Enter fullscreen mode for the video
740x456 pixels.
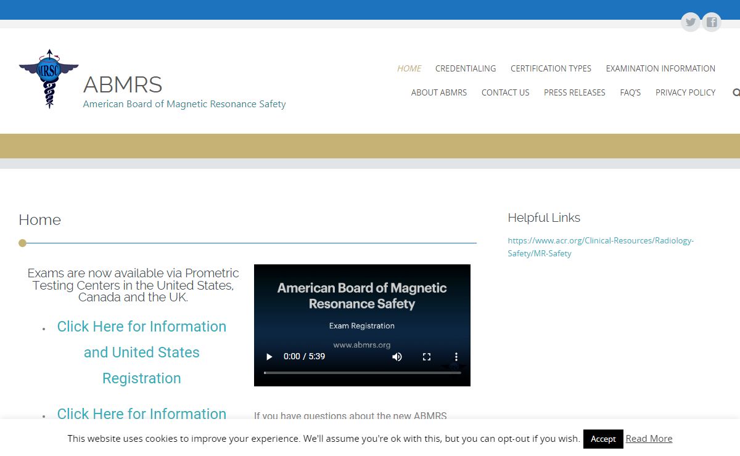coord(427,357)
